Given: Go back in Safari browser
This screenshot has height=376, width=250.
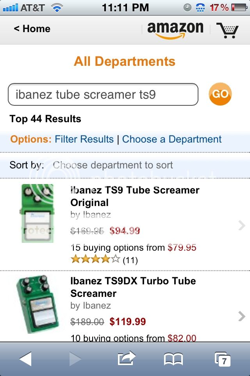Looking at the screenshot, I should pyautogui.click(x=25, y=359).
